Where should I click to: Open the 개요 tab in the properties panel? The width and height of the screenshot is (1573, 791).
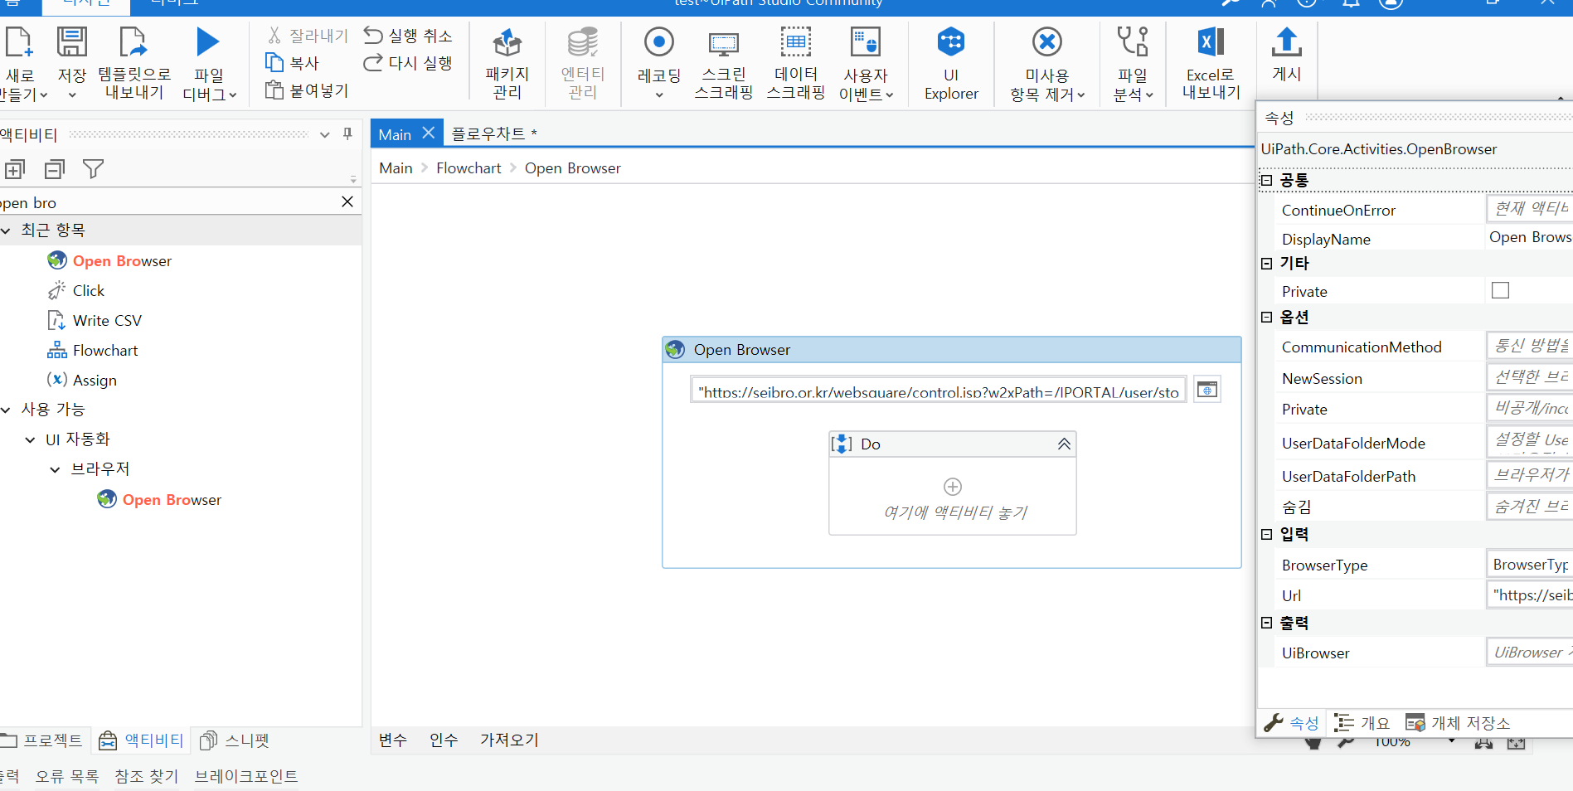(x=1362, y=723)
